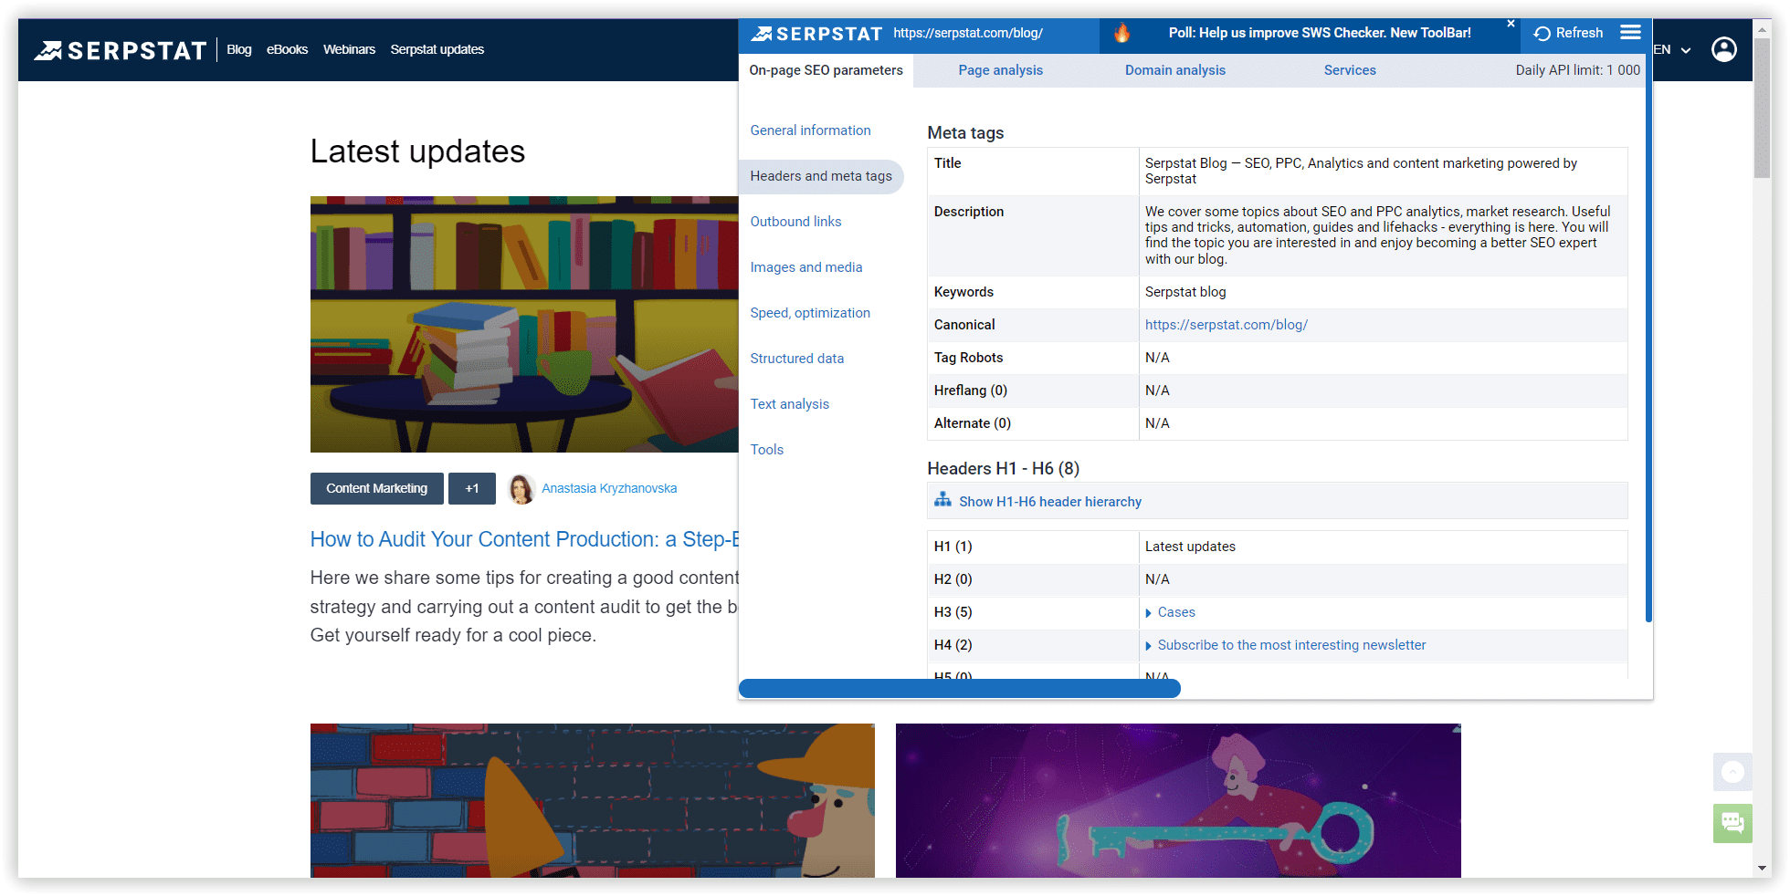Click the Refresh button
This screenshot has width=1790, height=896.
point(1569,33)
